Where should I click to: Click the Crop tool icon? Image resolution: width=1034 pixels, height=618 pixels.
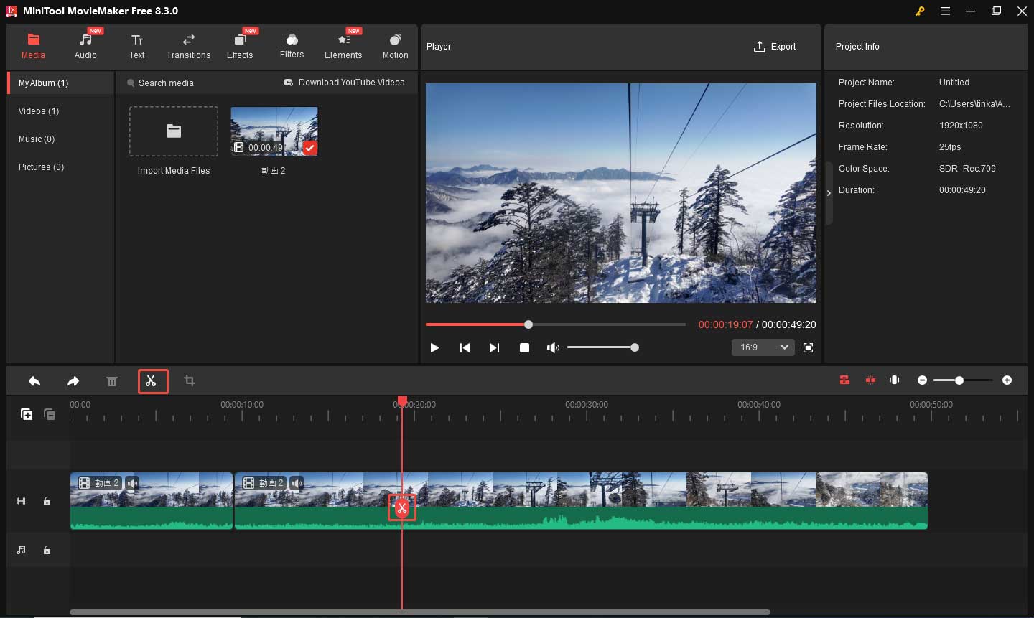(190, 380)
